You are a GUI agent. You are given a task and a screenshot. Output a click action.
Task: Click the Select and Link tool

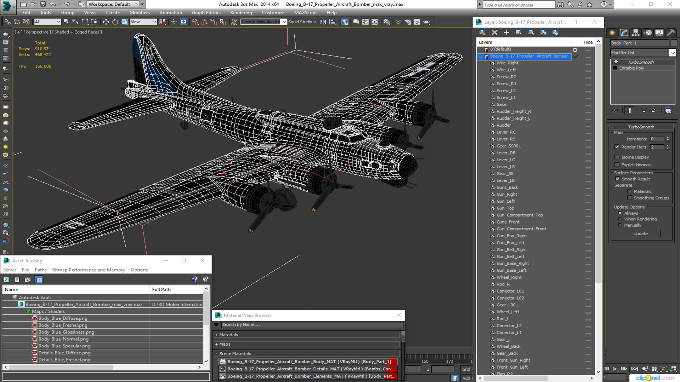tap(7, 22)
